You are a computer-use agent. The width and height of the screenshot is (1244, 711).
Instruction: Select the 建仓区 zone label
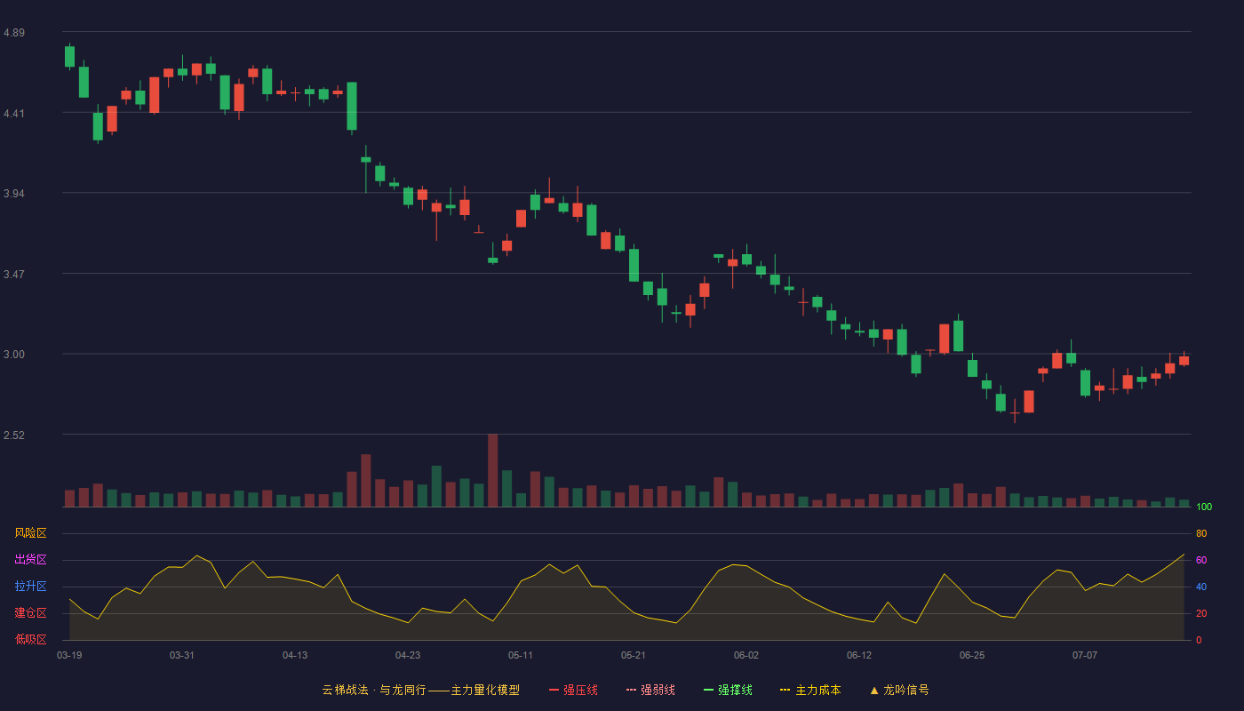click(x=30, y=613)
